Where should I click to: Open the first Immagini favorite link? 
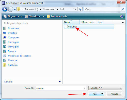point(13,42)
